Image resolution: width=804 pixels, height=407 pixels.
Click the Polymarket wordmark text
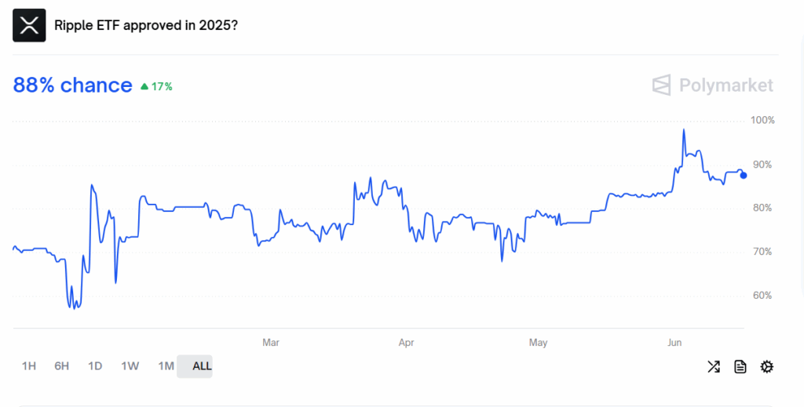click(x=726, y=85)
